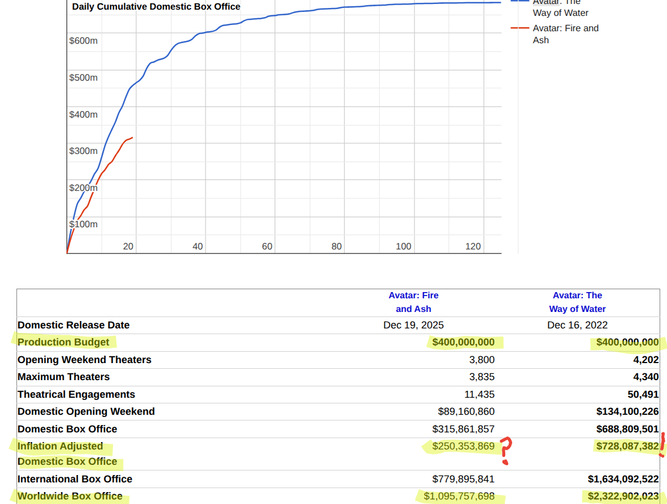Open the "Avatar: The Way of Water" table header link
The image size is (667, 504).
577,302
